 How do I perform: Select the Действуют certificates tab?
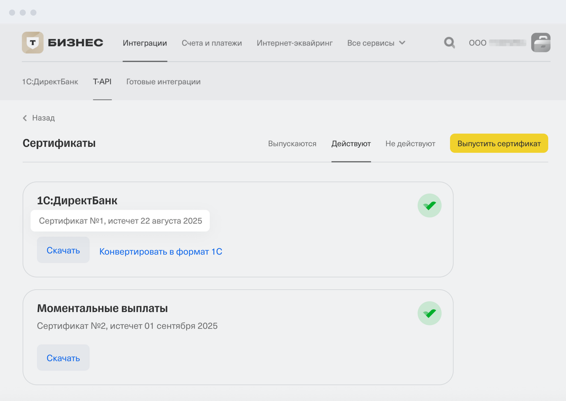(x=351, y=144)
